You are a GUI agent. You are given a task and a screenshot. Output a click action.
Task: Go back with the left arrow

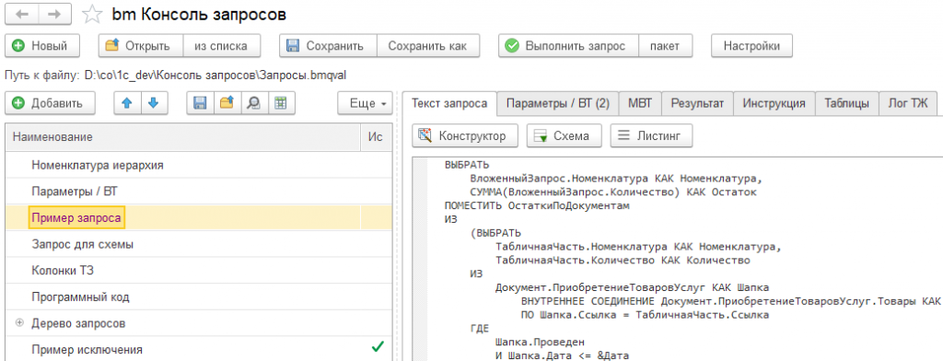[22, 15]
